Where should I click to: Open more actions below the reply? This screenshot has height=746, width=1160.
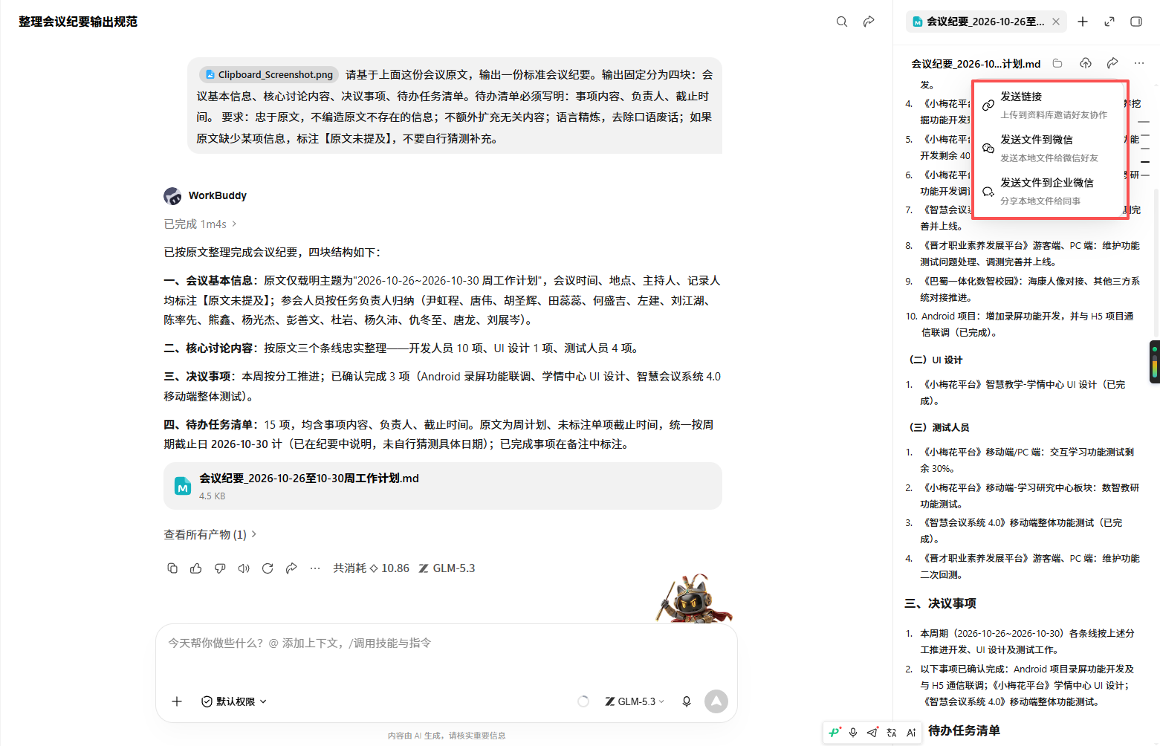tap(315, 568)
